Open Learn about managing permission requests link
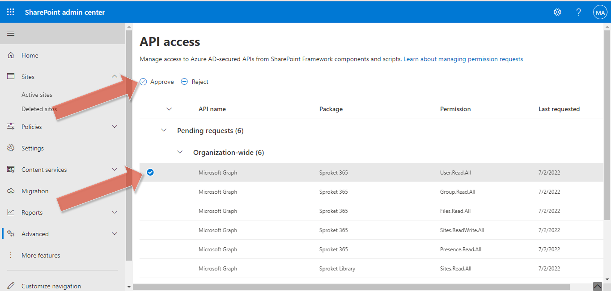Screen dimensions: 611x291 point(463,59)
